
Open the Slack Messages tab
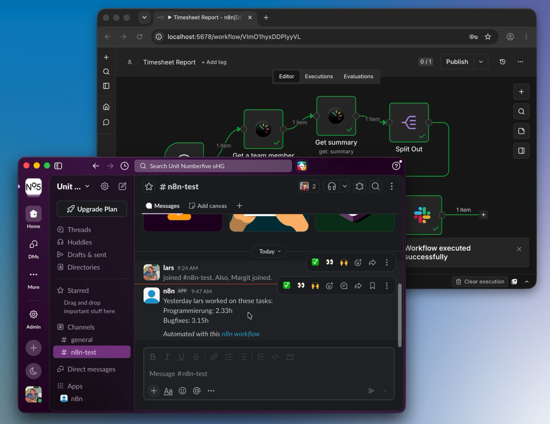click(162, 206)
